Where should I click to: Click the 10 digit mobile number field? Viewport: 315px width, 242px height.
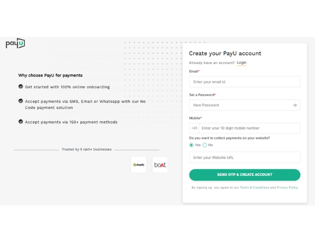click(249, 128)
